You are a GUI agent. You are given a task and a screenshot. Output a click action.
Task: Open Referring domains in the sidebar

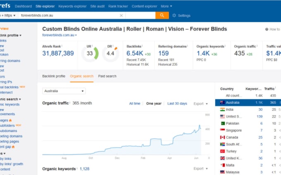click(10, 61)
